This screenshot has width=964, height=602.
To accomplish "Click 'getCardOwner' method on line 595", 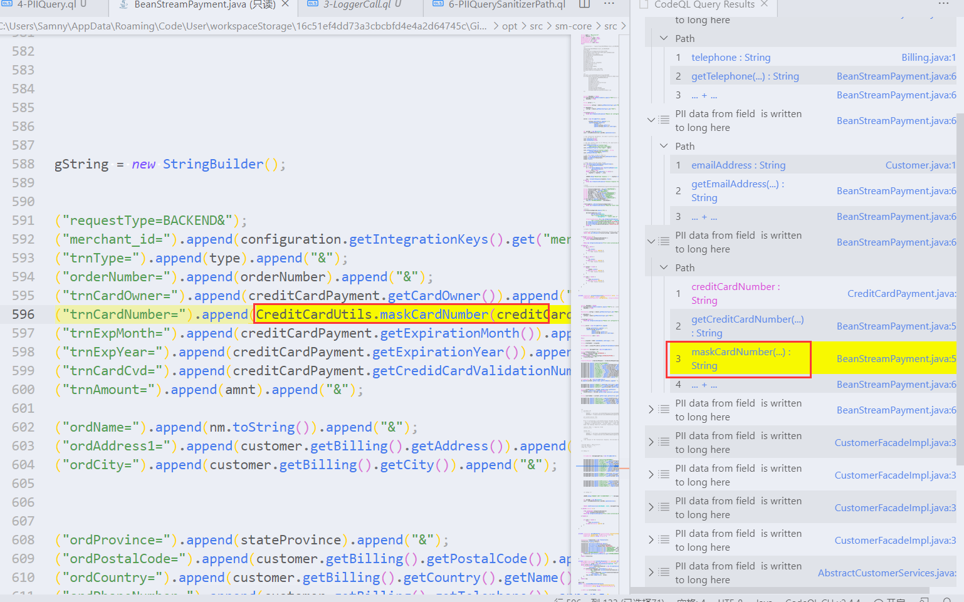I will tap(434, 295).
